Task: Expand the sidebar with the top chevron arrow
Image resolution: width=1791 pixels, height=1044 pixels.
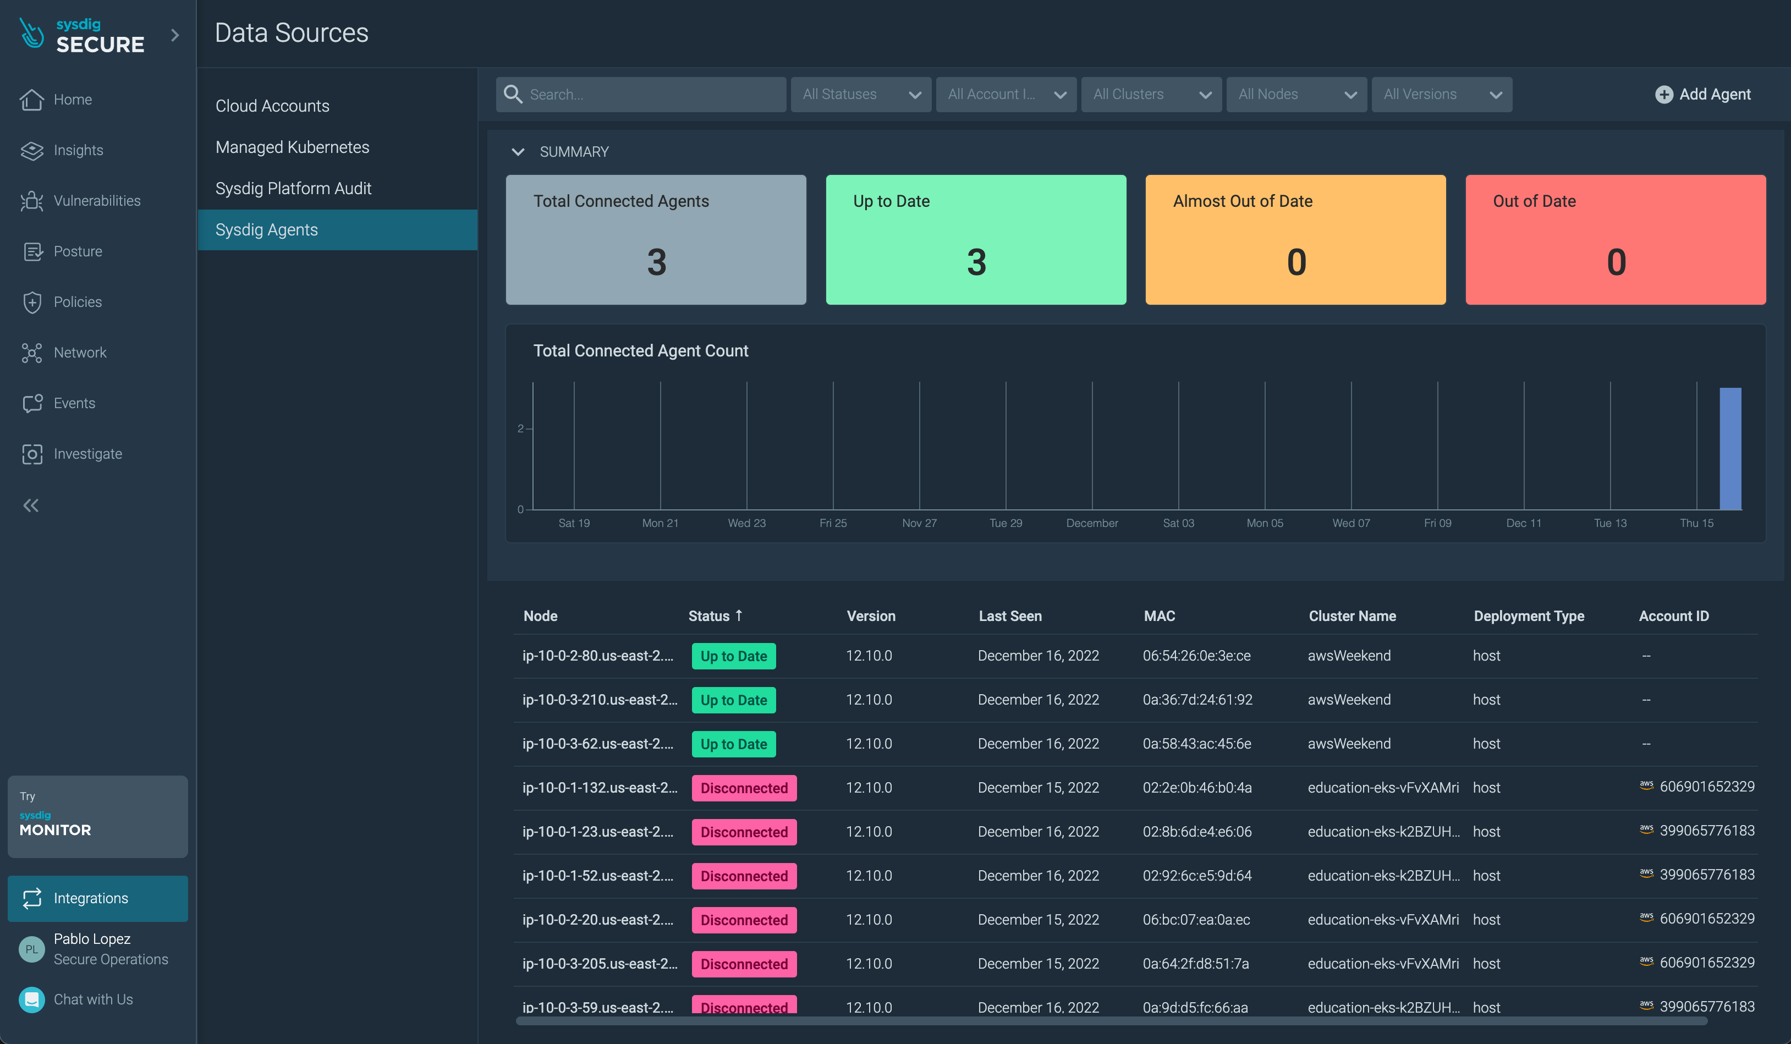Action: (x=175, y=35)
